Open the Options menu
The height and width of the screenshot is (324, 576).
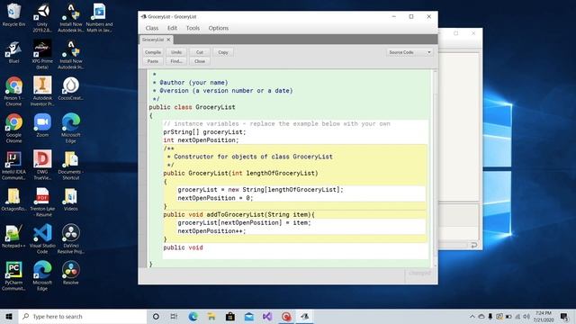tap(219, 28)
